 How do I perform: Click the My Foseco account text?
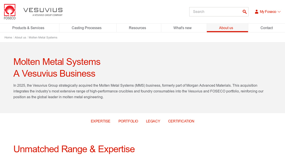268,12
